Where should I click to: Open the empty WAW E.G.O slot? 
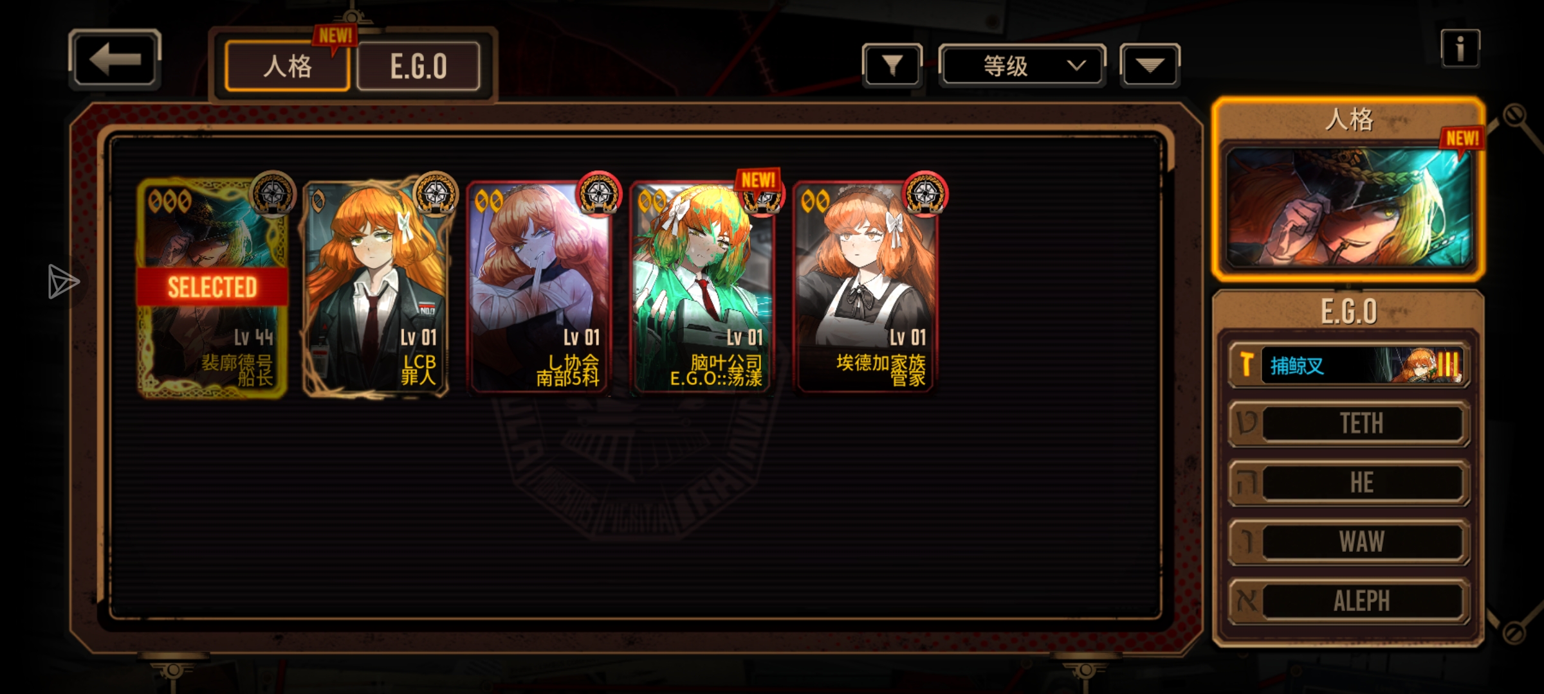[x=1348, y=542]
